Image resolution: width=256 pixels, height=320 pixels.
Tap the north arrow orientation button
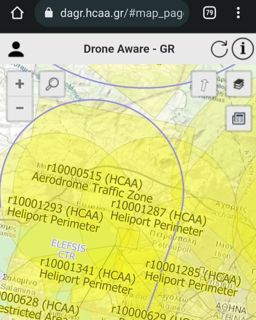pyautogui.click(x=204, y=84)
